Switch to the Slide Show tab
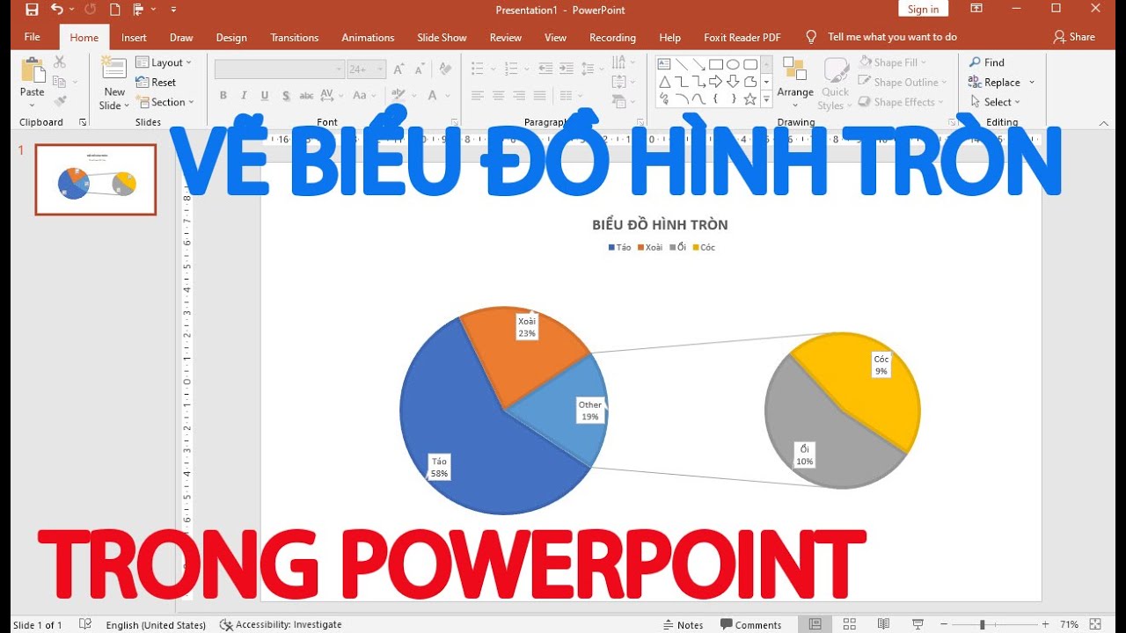 click(x=442, y=37)
